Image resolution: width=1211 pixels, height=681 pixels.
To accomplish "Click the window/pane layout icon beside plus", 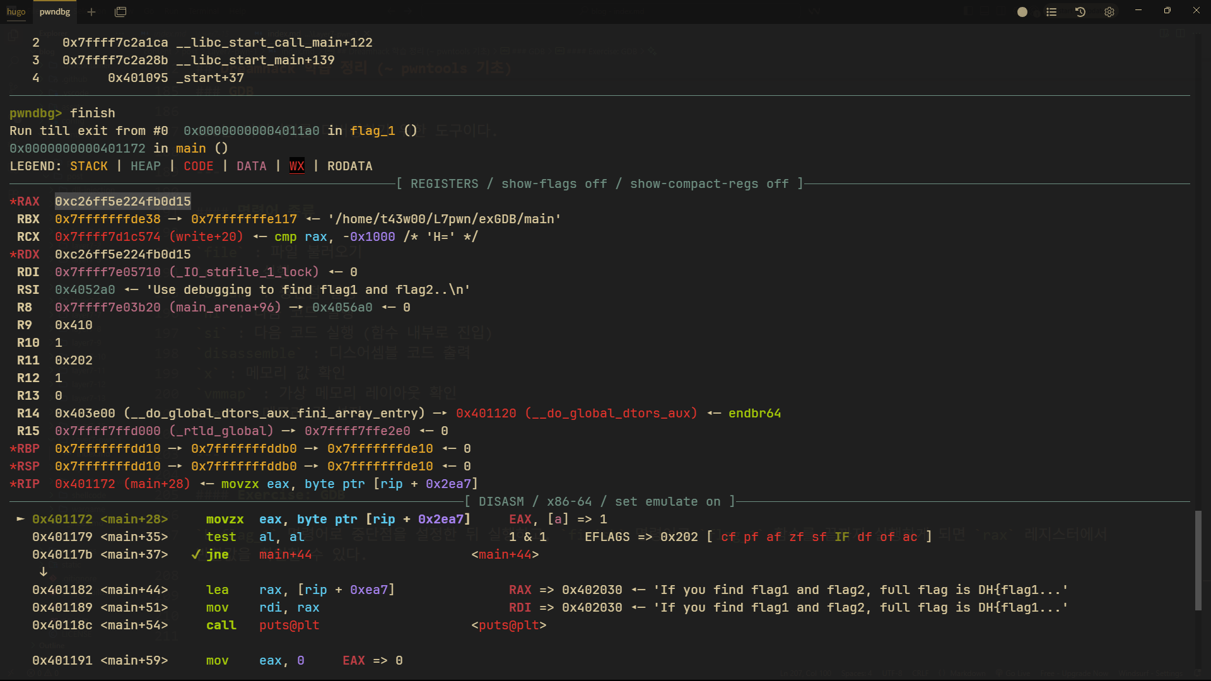I will pyautogui.click(x=120, y=11).
